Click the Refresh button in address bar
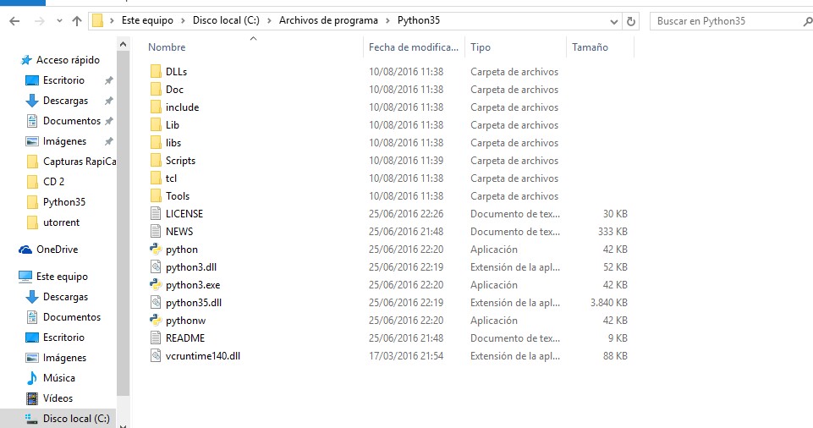This screenshot has width=813, height=428. (x=631, y=21)
